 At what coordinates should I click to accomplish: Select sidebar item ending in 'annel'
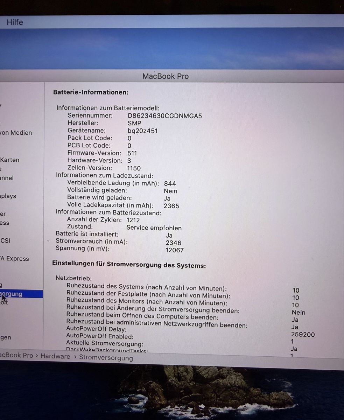[7, 178]
